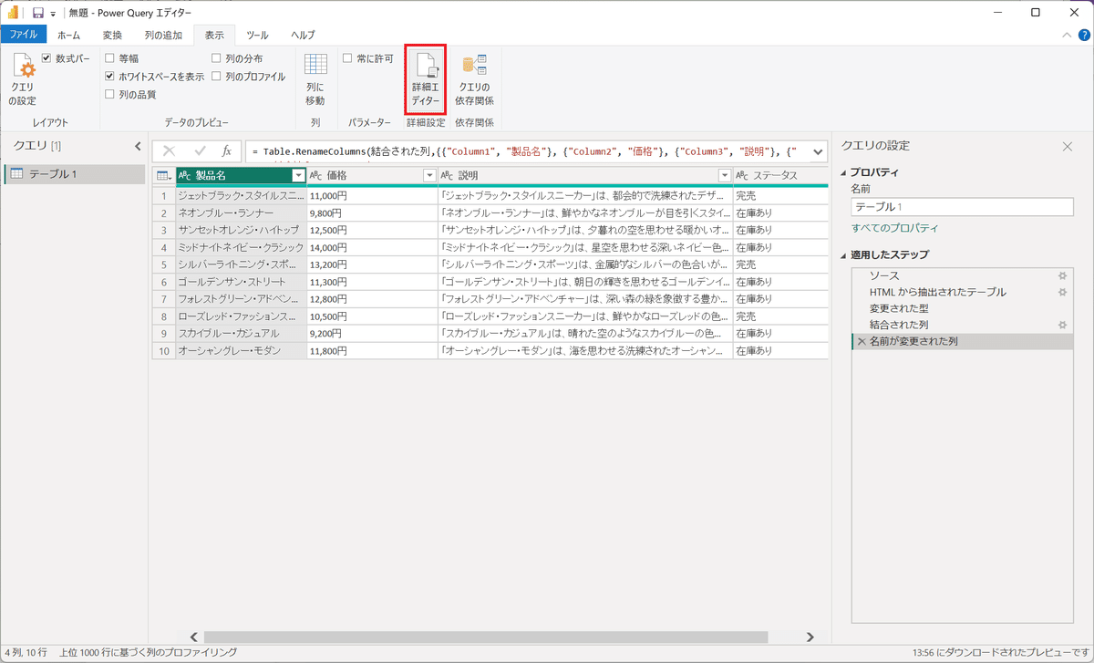The image size is (1094, 663).
Task: Open gear settings for HTML から抽出されたテーブル step
Action: pyautogui.click(x=1061, y=292)
